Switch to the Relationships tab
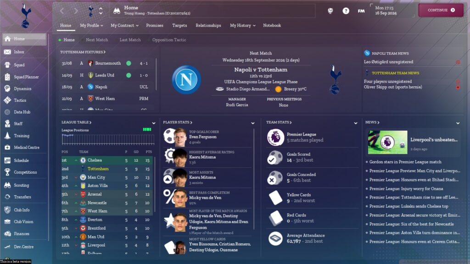 pos(208,26)
